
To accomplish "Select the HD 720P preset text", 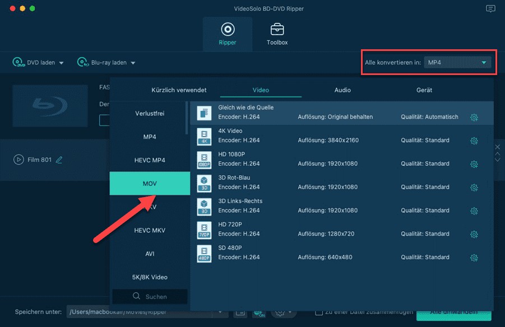I will coord(230,225).
